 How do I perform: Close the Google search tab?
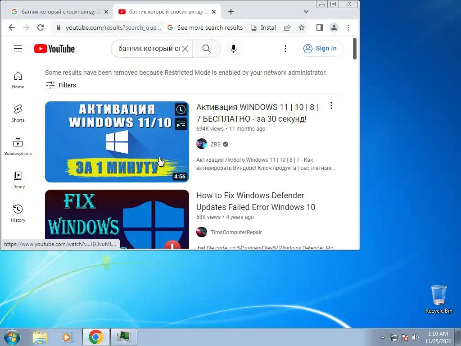106,12
